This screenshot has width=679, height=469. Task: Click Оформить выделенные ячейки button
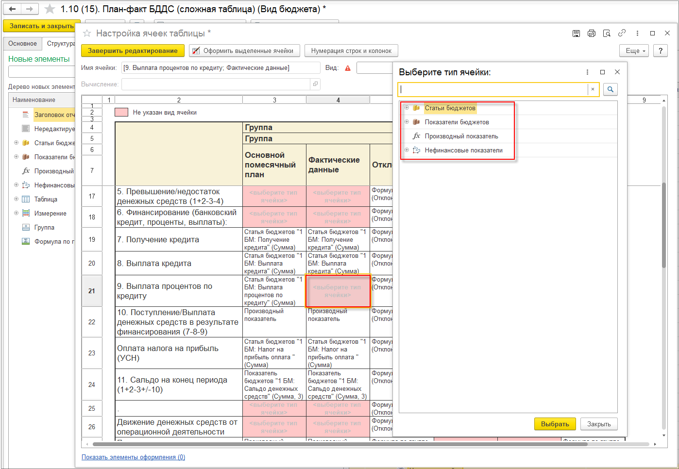click(243, 51)
